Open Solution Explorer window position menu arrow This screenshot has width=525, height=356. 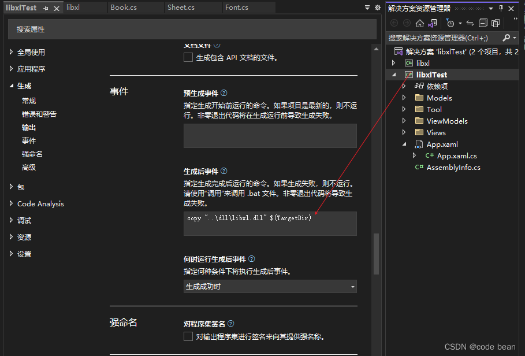point(491,9)
